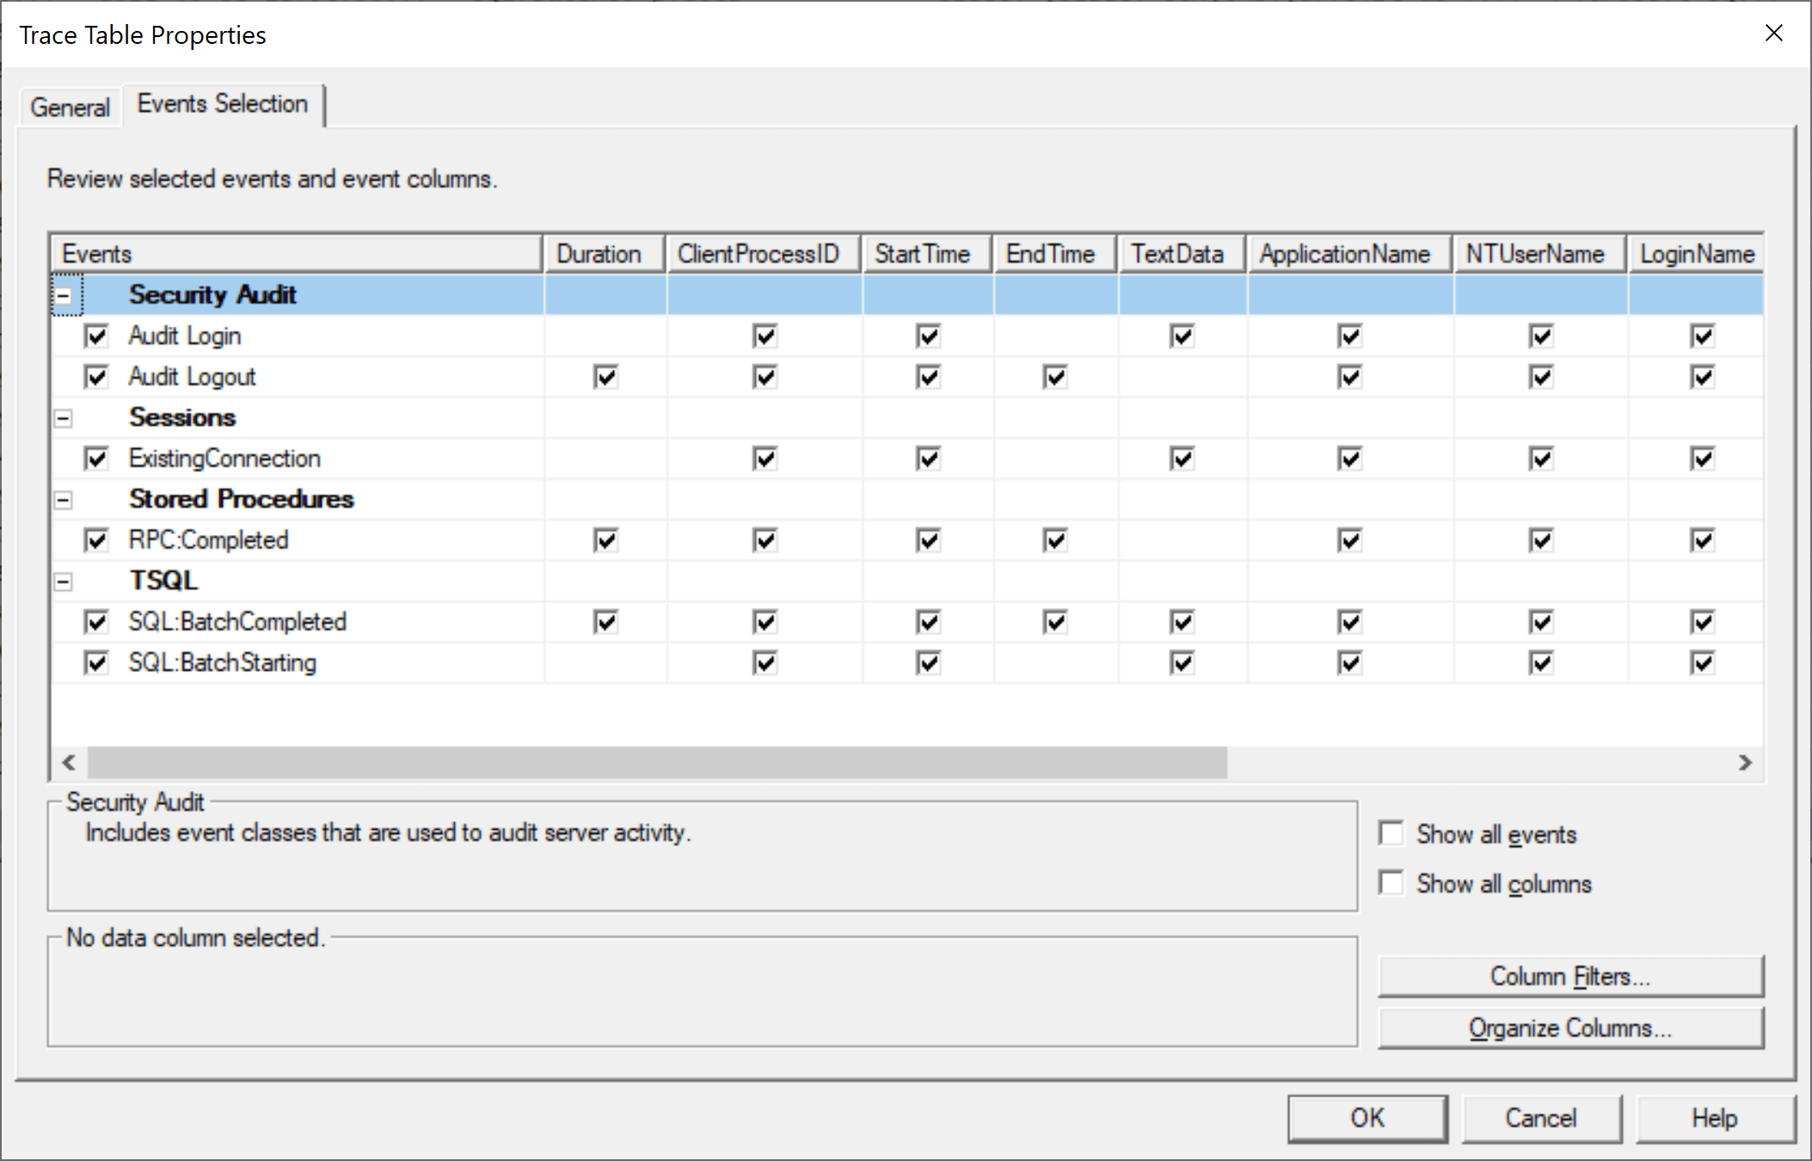Viewport: 1812px width, 1161px height.
Task: Toggle TextData checkbox for Audit Login
Action: click(x=1181, y=335)
